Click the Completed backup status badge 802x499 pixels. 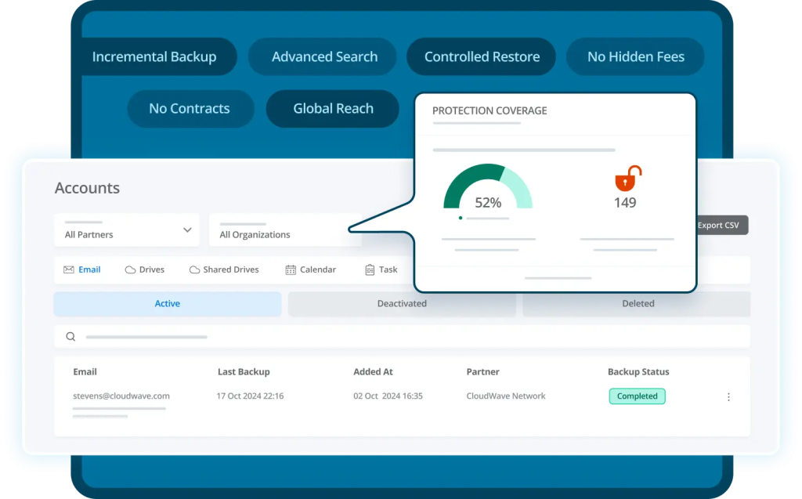(x=637, y=396)
